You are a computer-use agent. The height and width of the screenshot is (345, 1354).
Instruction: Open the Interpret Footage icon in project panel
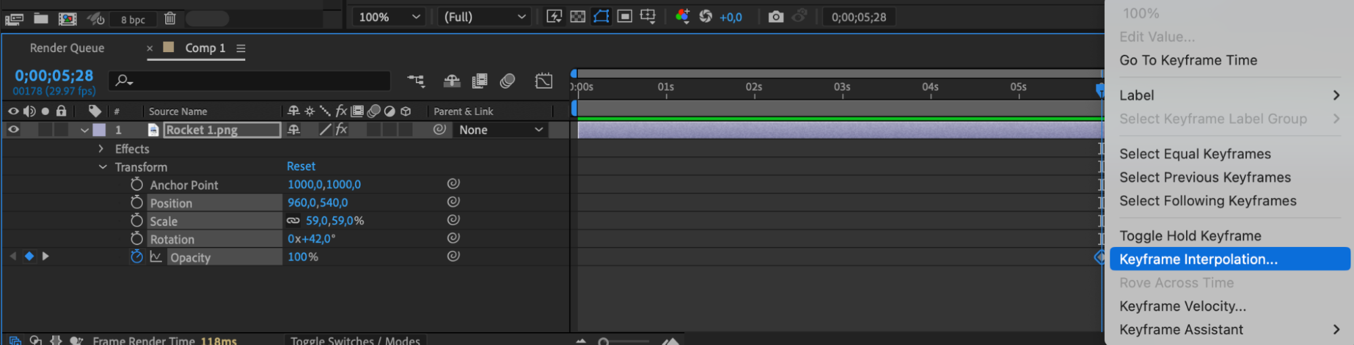point(14,19)
